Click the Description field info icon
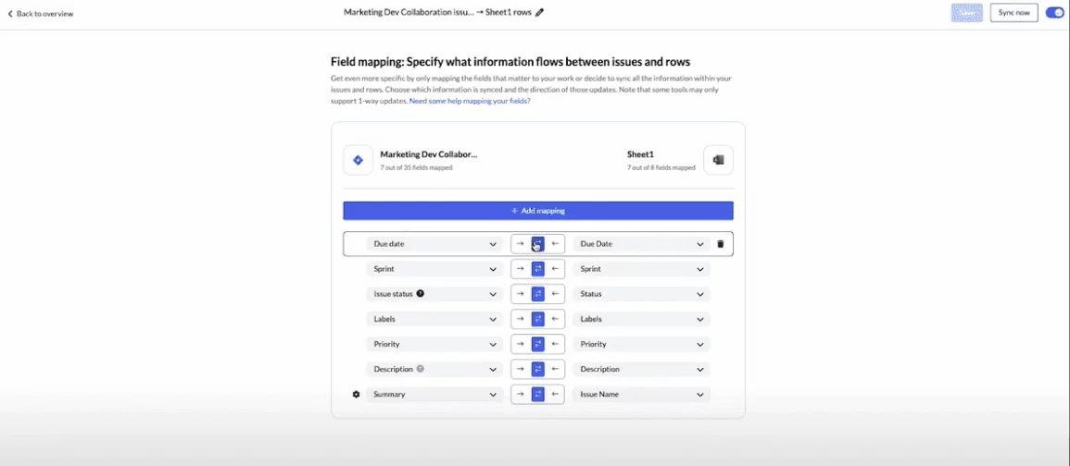This screenshot has height=466, width=1070. (x=421, y=369)
